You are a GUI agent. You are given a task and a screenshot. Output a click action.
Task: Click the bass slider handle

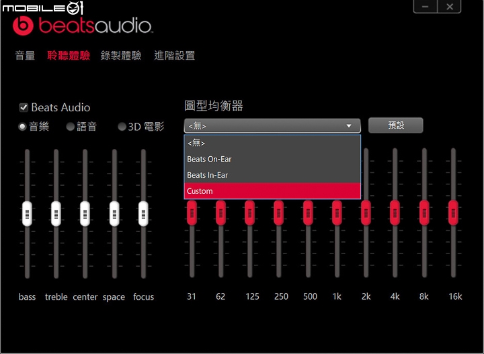[27, 214]
